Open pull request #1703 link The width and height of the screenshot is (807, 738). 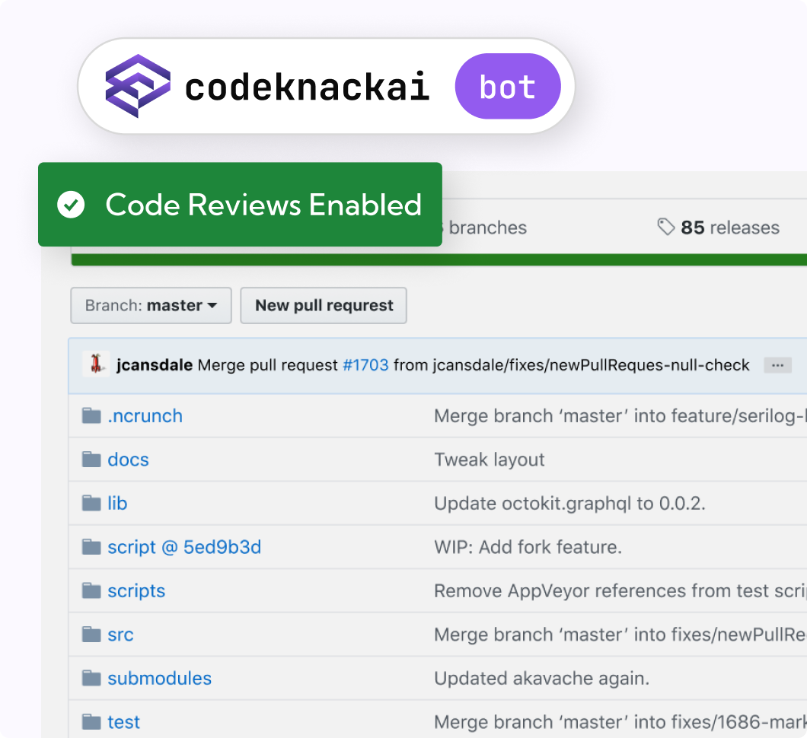[x=365, y=364]
